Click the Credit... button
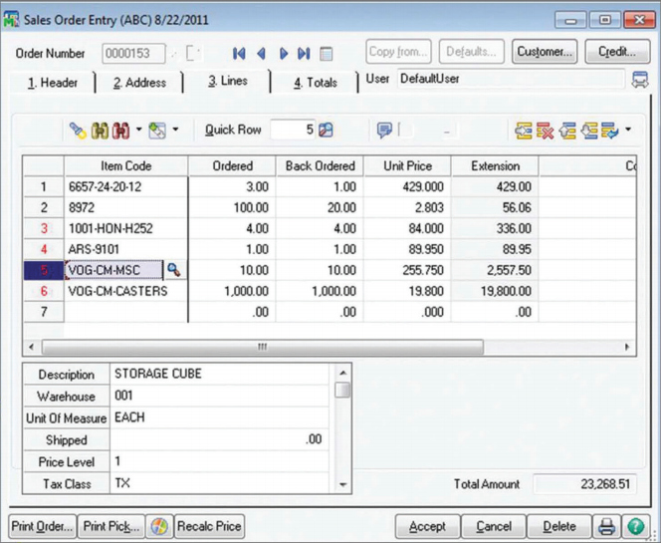 pos(617,52)
